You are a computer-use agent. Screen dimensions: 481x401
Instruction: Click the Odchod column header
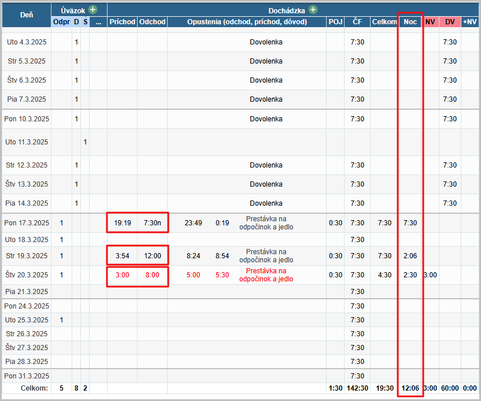(153, 22)
